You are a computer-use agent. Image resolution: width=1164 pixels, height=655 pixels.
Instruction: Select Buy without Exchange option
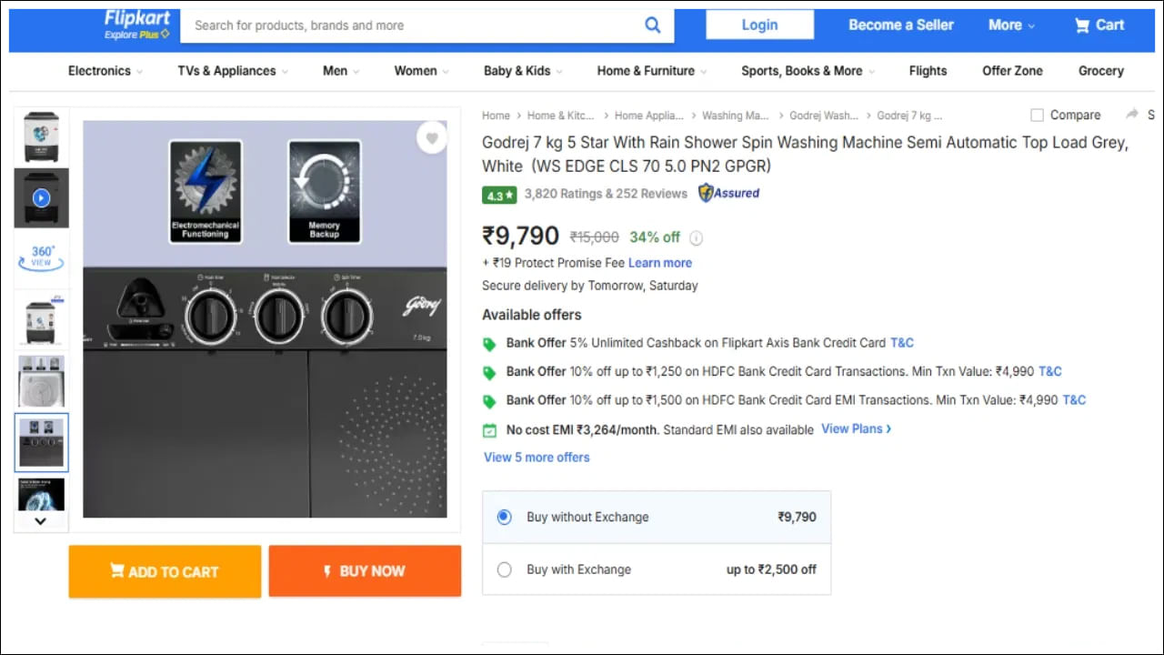pyautogui.click(x=505, y=517)
